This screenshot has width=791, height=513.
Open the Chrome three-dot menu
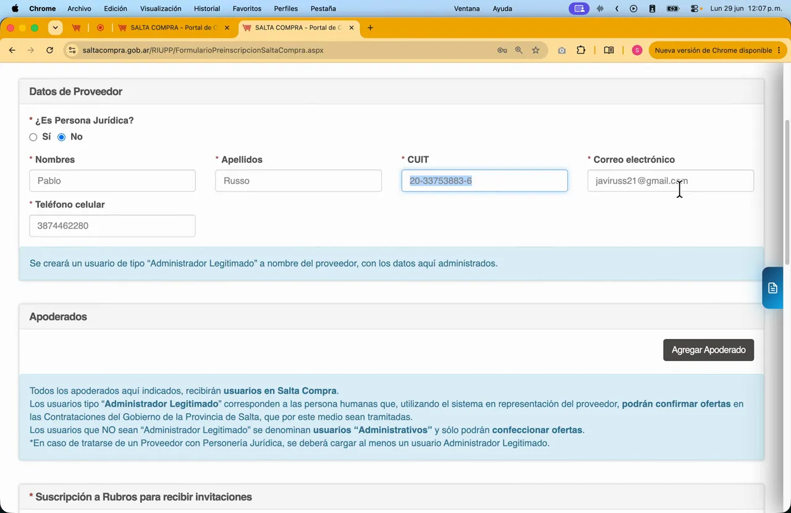[x=779, y=50]
